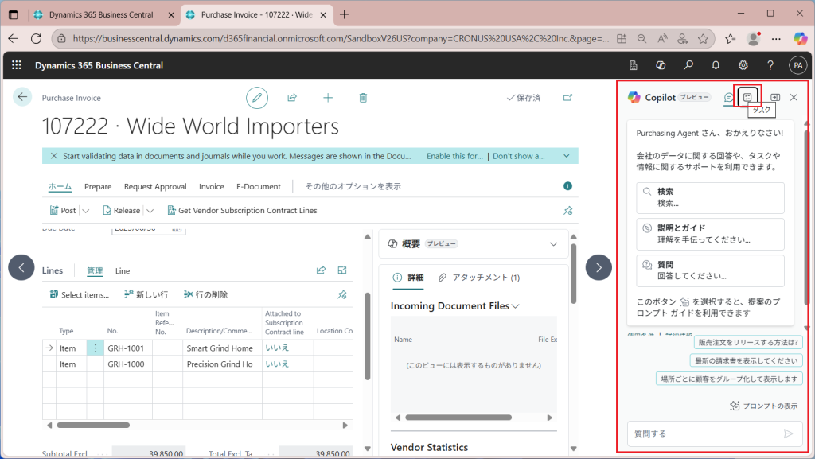Screen dimensions: 815x459
Task: Select the 検索 Copilot card
Action: (x=710, y=198)
